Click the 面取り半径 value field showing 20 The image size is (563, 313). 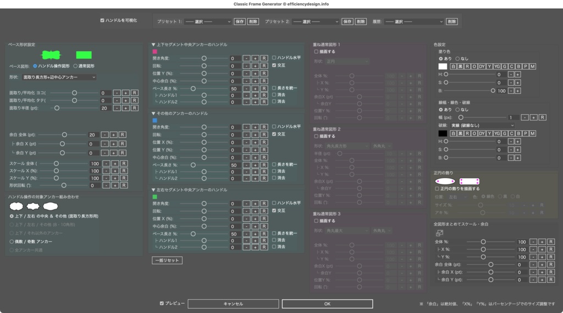pyautogui.click(x=105, y=108)
